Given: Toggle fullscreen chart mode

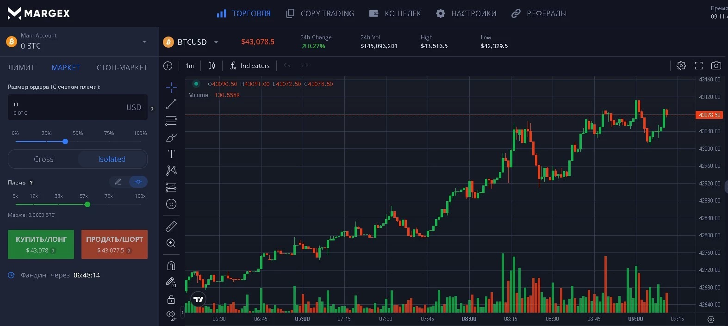Looking at the screenshot, I should coord(699,66).
